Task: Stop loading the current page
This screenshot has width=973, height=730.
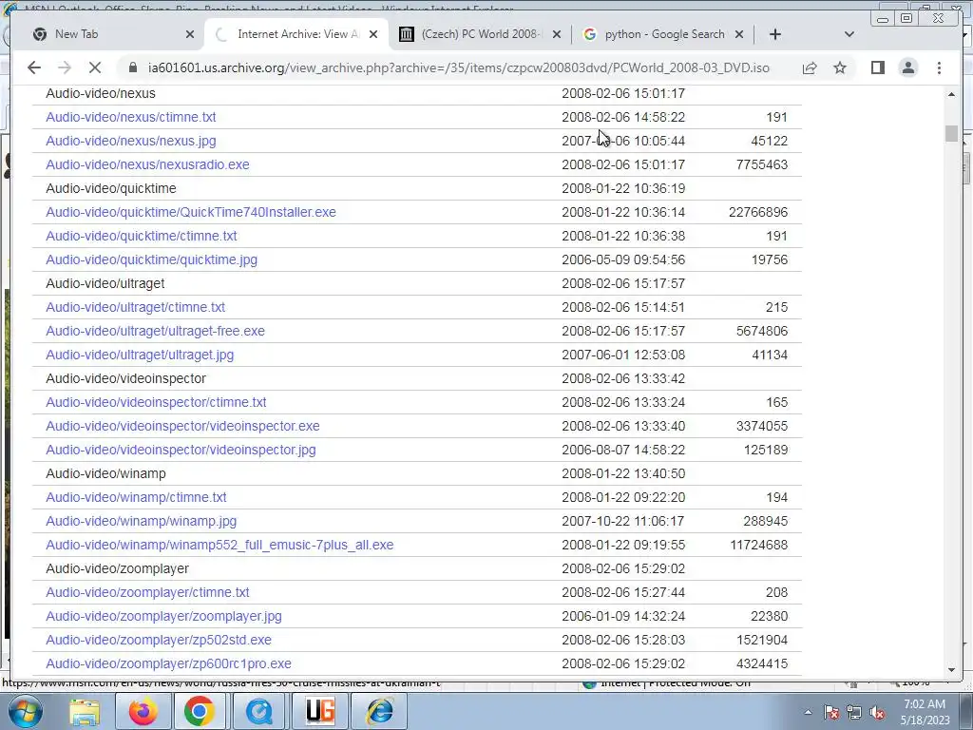Action: 94,67
